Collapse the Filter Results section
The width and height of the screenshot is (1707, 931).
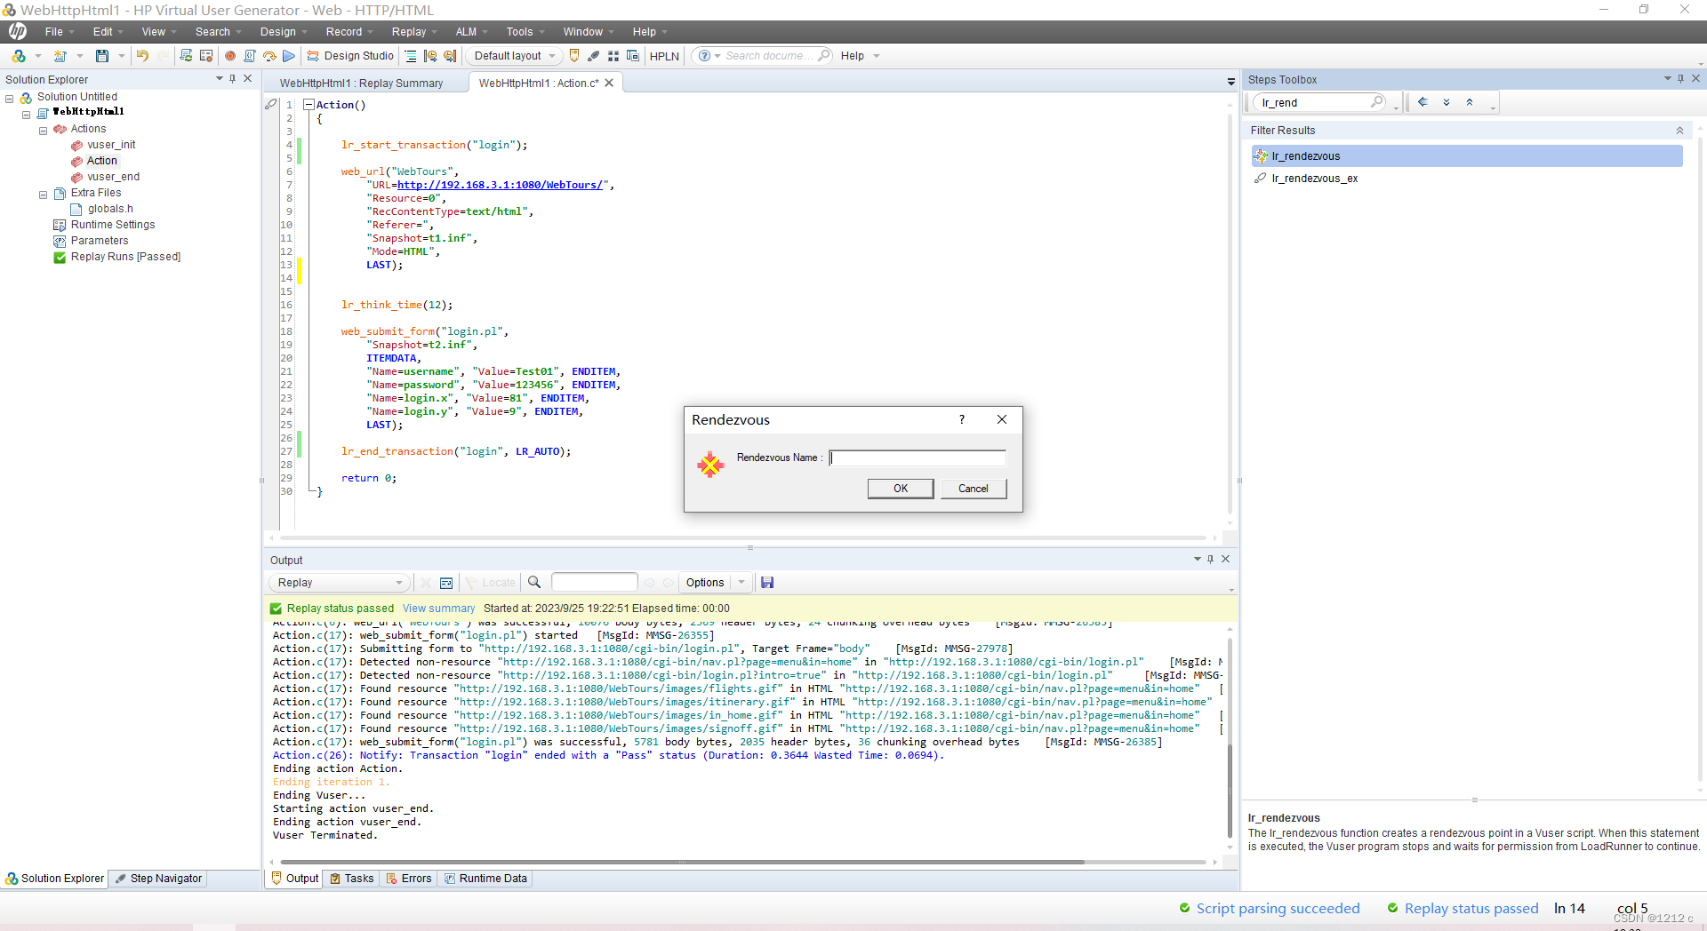pyautogui.click(x=1679, y=131)
